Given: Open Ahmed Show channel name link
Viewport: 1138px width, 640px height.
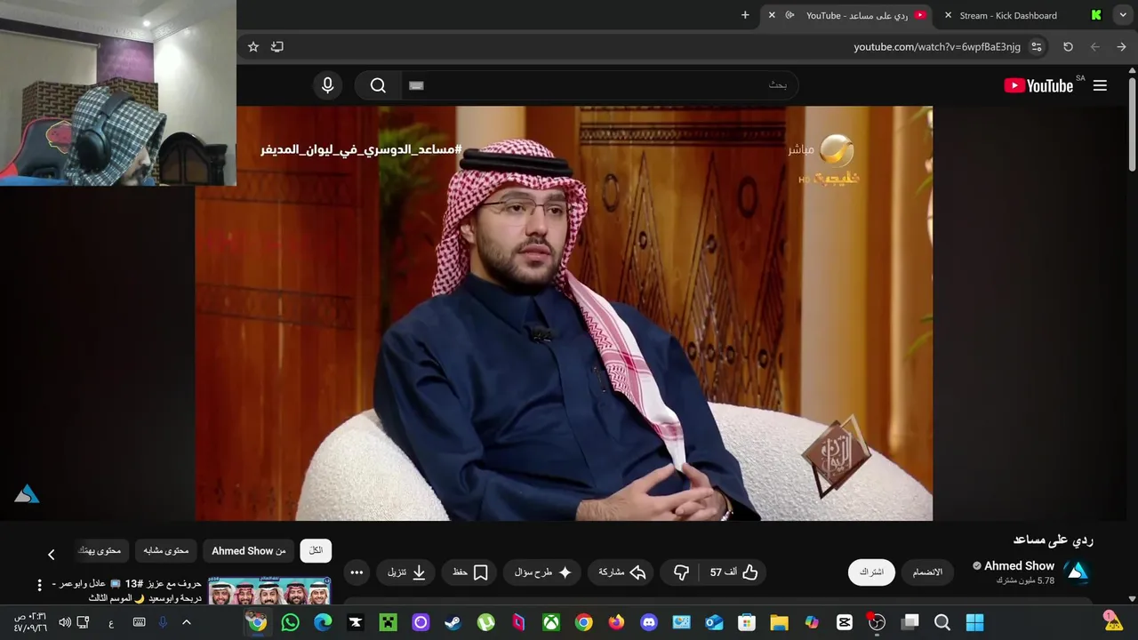Looking at the screenshot, I should pos(1019,565).
